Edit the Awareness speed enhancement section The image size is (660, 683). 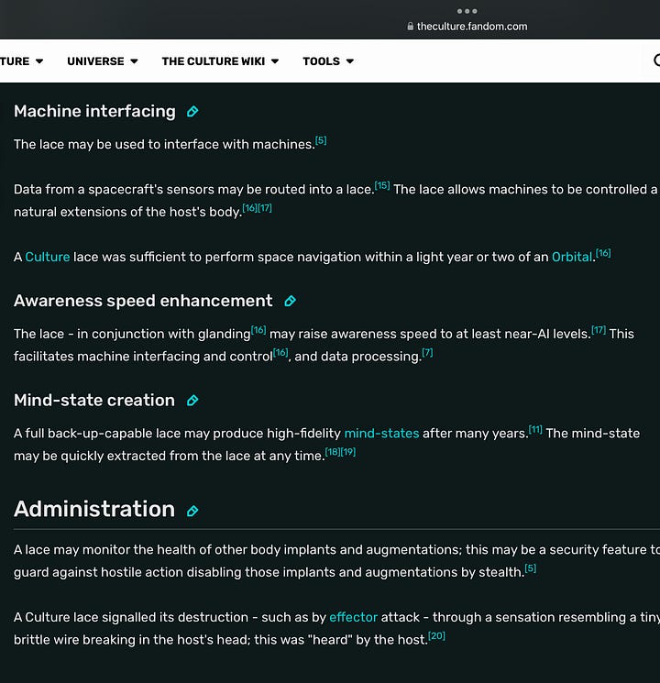pos(291,301)
